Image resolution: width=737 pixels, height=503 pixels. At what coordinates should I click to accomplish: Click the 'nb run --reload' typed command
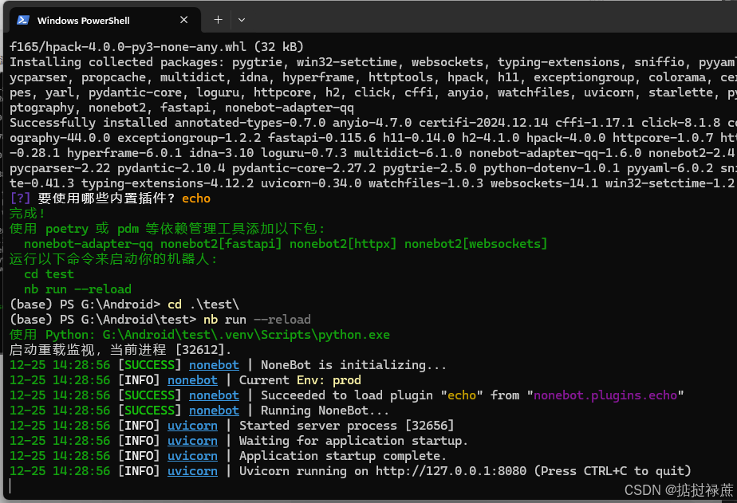pyautogui.click(x=257, y=320)
